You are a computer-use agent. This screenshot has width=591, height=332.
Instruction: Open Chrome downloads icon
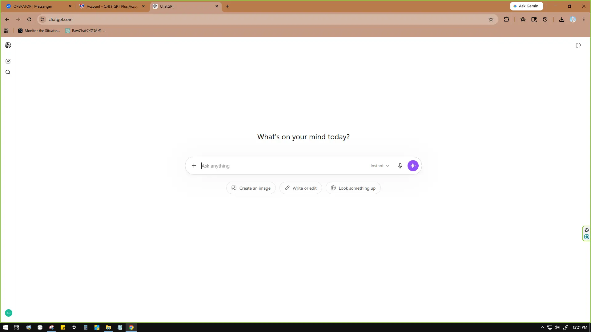click(562, 19)
